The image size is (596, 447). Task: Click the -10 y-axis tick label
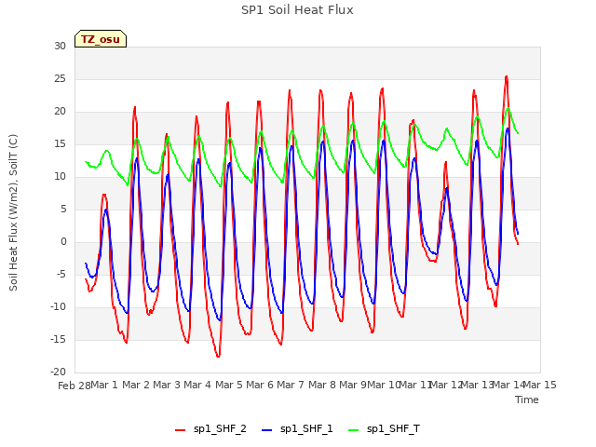click(58, 306)
